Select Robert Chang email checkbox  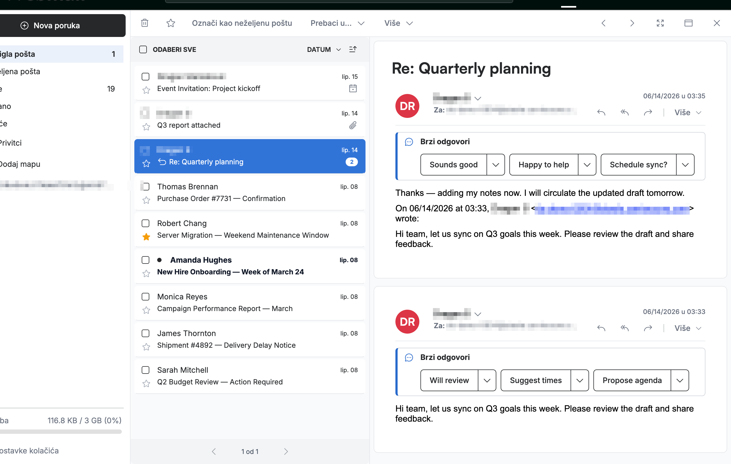pos(146,223)
